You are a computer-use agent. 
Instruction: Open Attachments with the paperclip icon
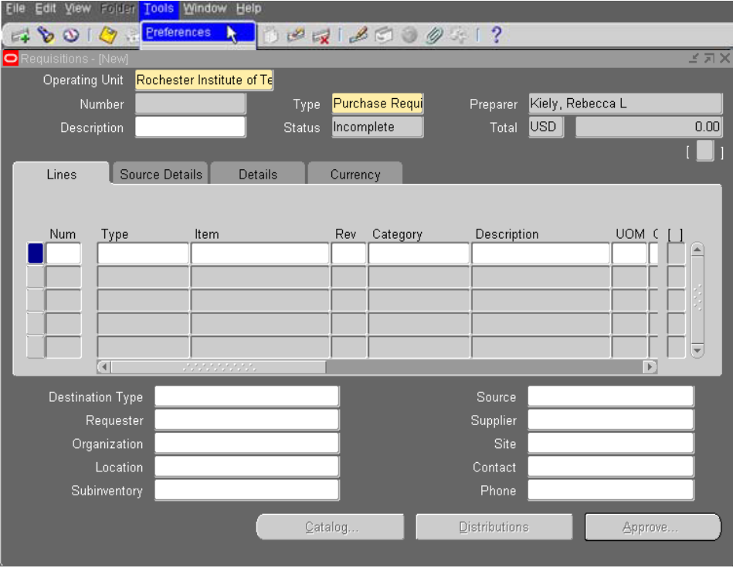[434, 36]
